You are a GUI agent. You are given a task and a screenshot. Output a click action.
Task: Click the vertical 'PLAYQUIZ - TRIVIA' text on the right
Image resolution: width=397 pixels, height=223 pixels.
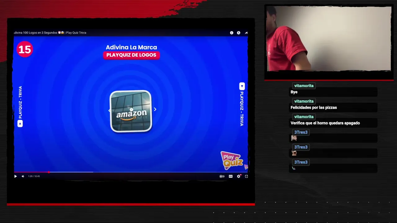(242, 109)
